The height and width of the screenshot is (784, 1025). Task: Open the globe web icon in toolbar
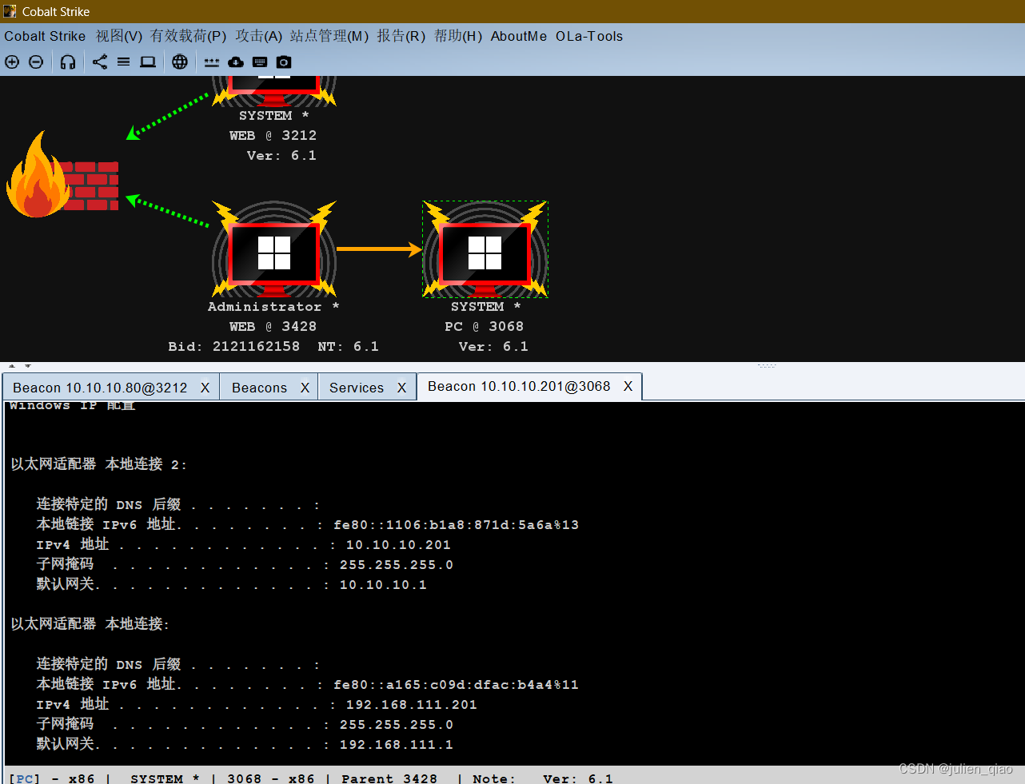pyautogui.click(x=180, y=62)
